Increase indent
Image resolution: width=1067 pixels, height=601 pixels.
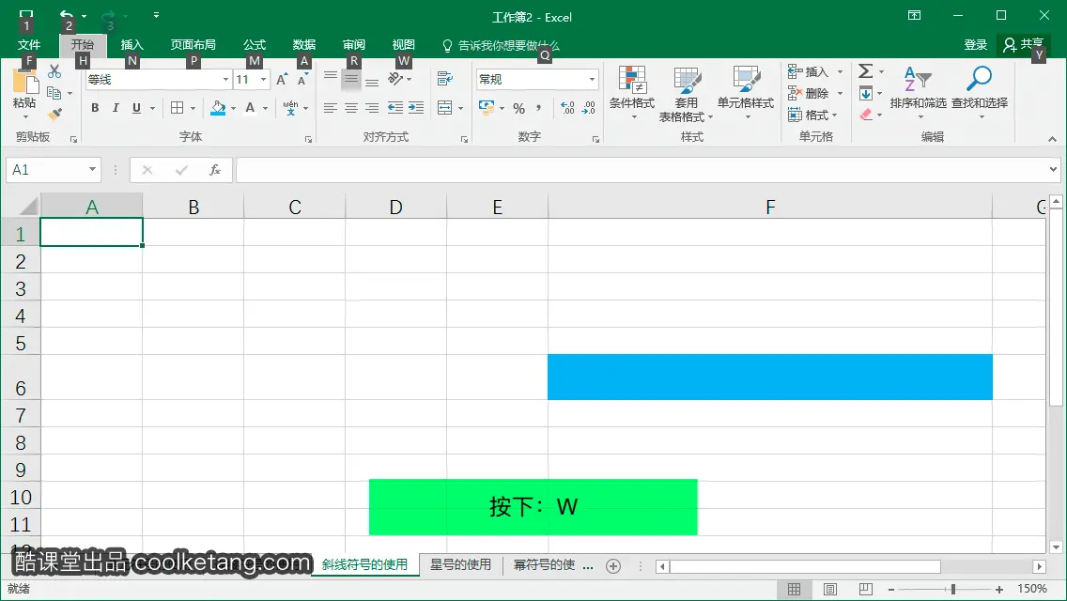[416, 108]
